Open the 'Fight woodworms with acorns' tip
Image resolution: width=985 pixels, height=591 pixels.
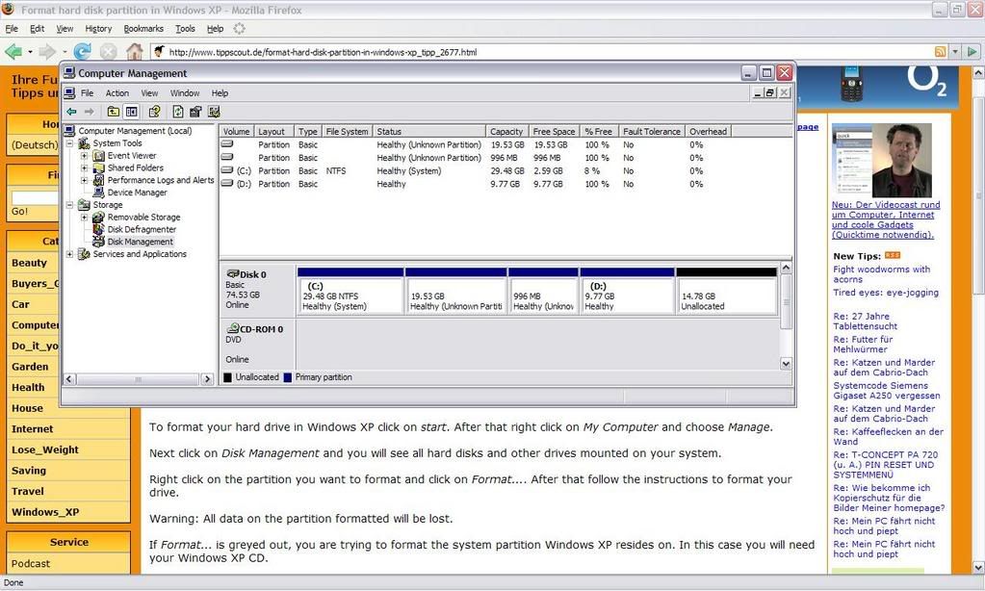pyautogui.click(x=881, y=273)
